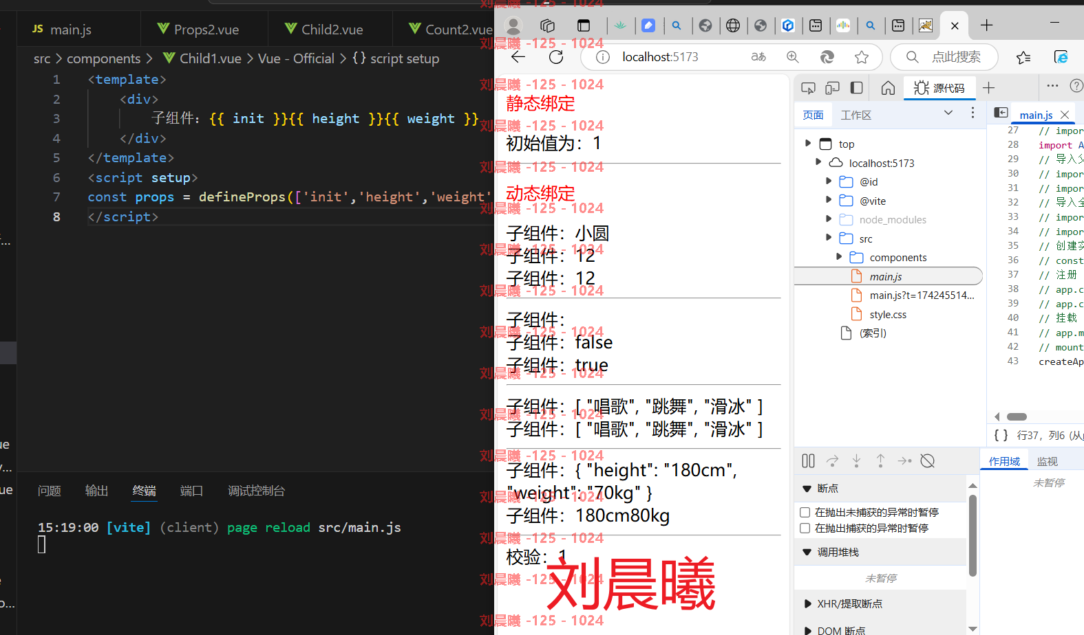
Task: Open the 问题 problems panel tab
Action: click(50, 491)
